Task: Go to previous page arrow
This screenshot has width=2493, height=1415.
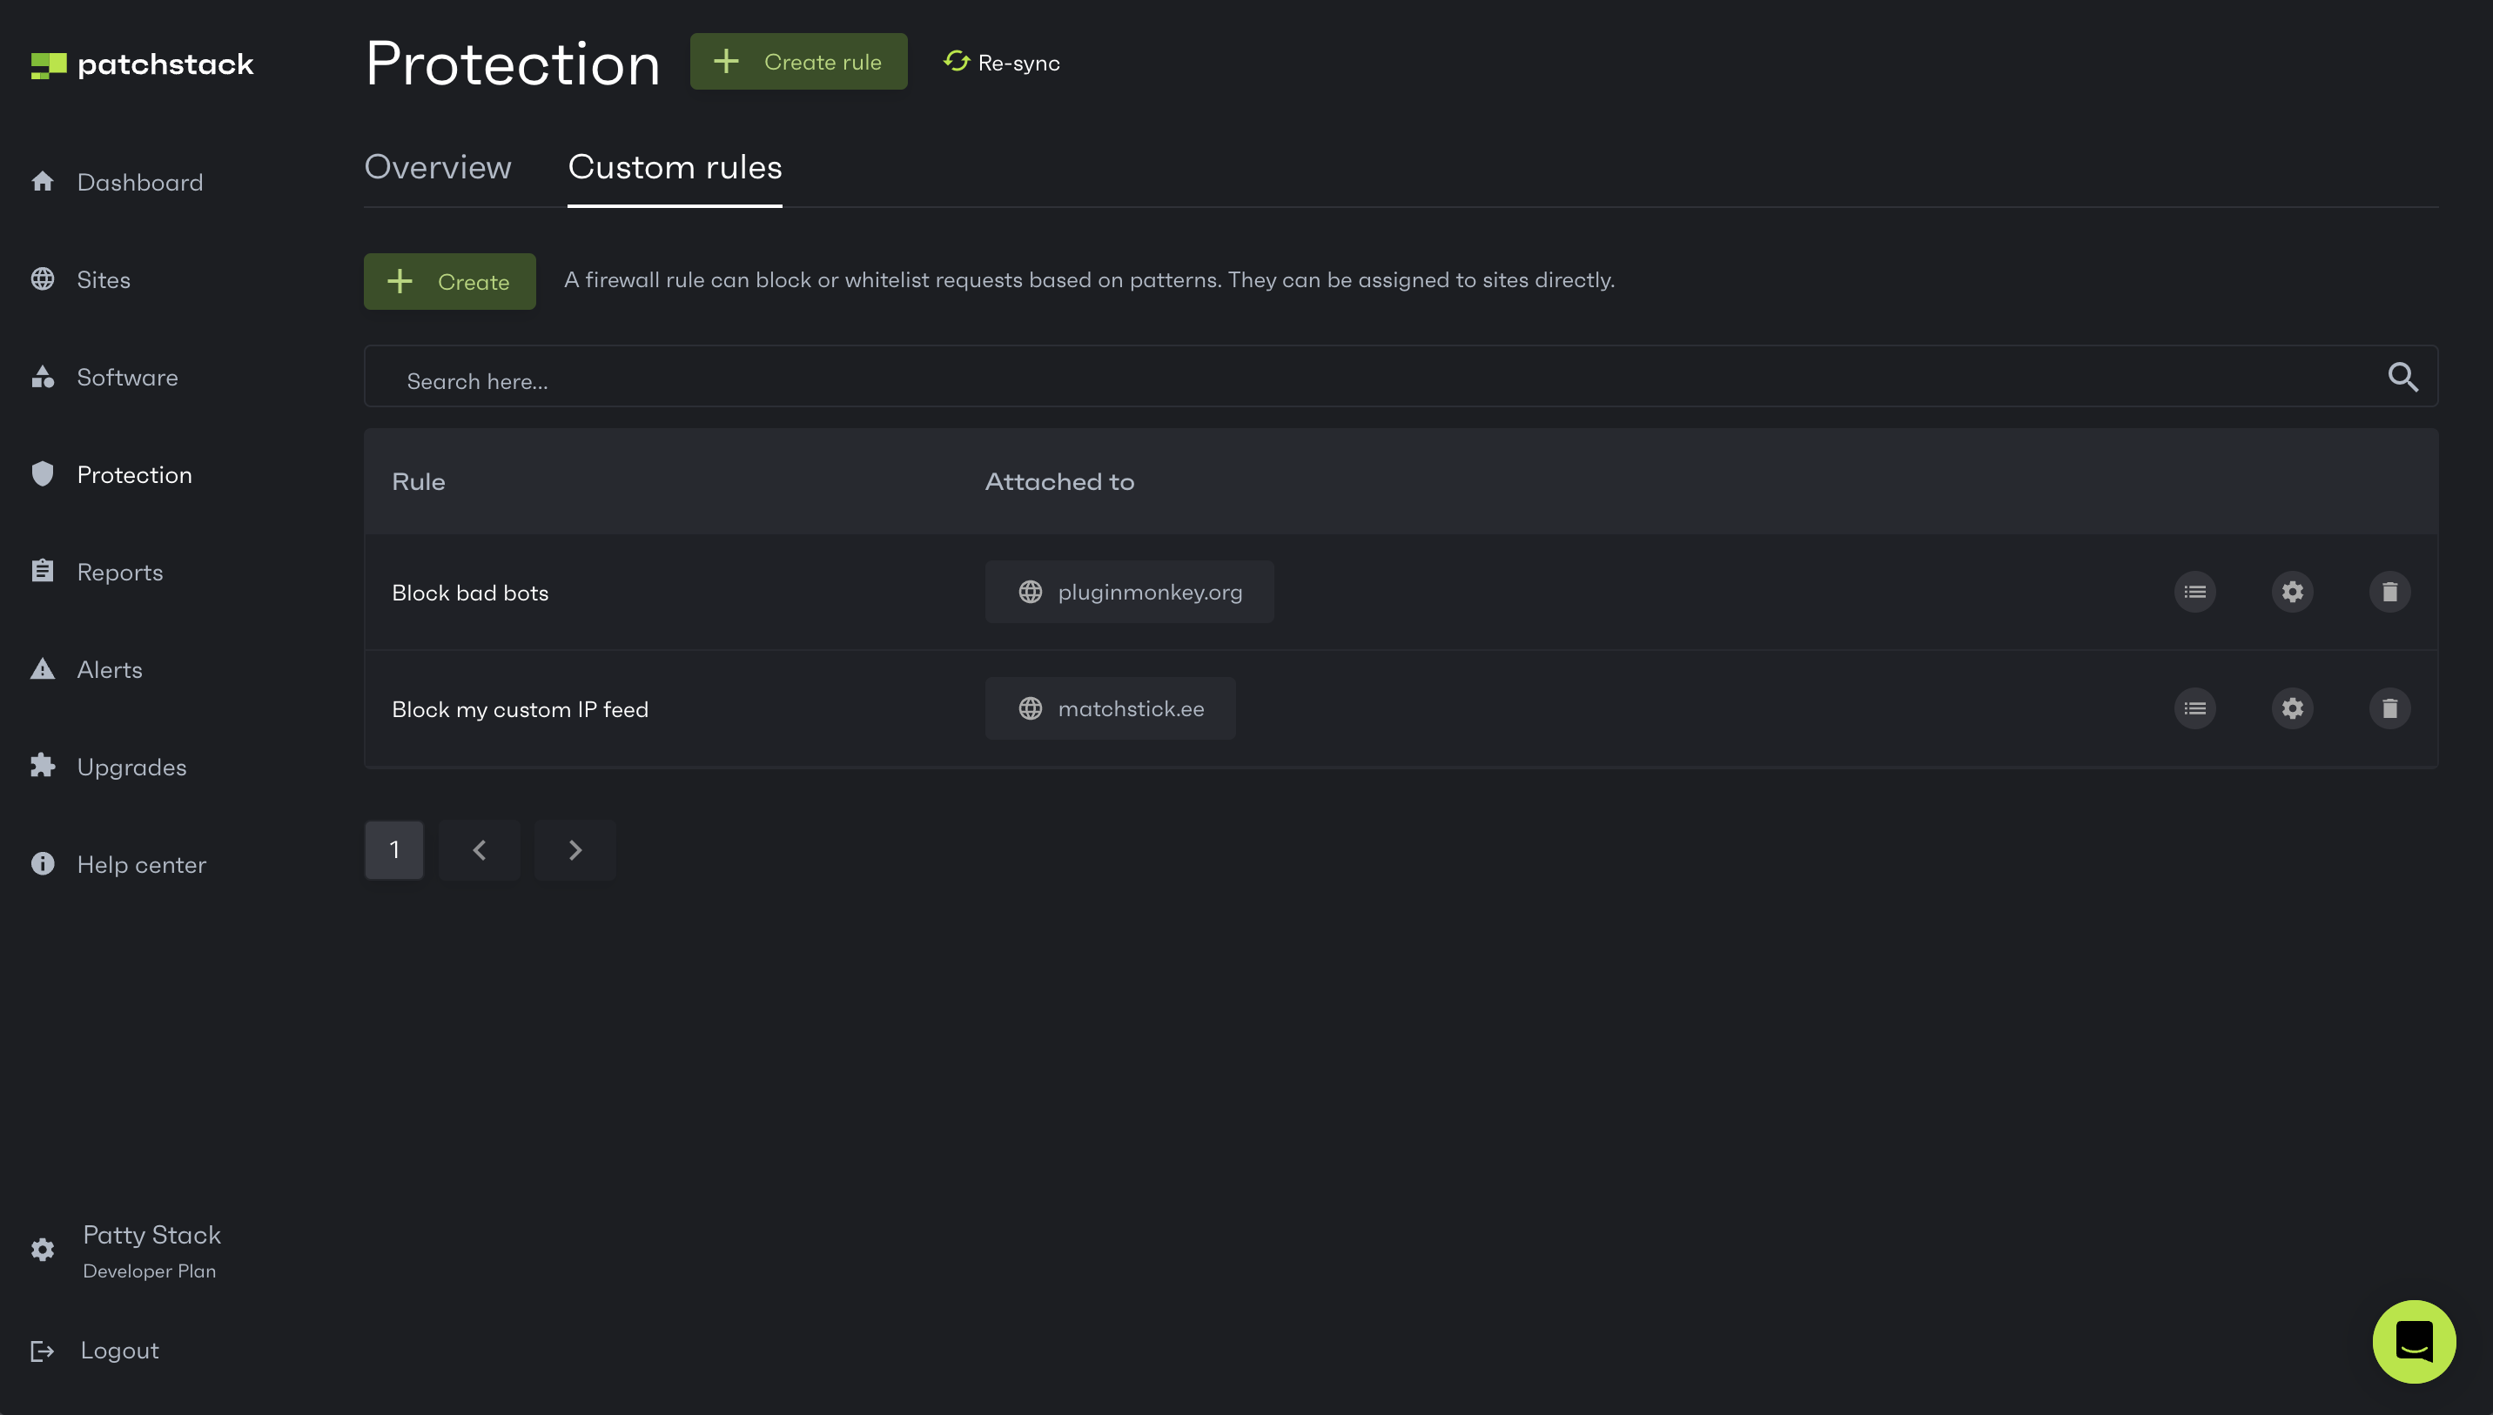Action: [479, 850]
